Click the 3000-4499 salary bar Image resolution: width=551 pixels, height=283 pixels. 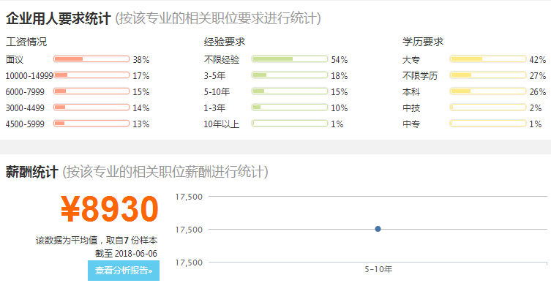tap(91, 107)
